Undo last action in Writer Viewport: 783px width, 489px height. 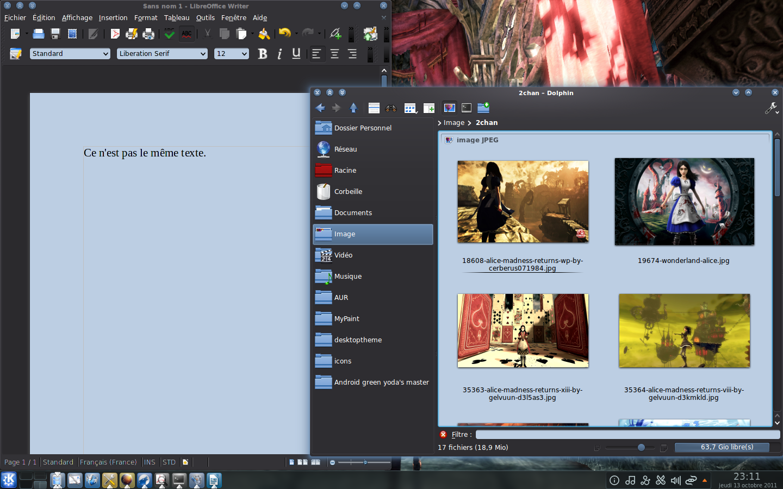[x=285, y=33]
